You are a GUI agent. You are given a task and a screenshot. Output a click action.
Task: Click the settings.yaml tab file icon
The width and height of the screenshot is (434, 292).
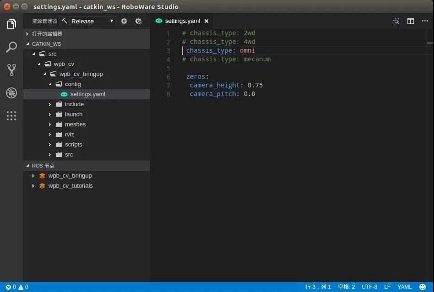tap(159, 21)
